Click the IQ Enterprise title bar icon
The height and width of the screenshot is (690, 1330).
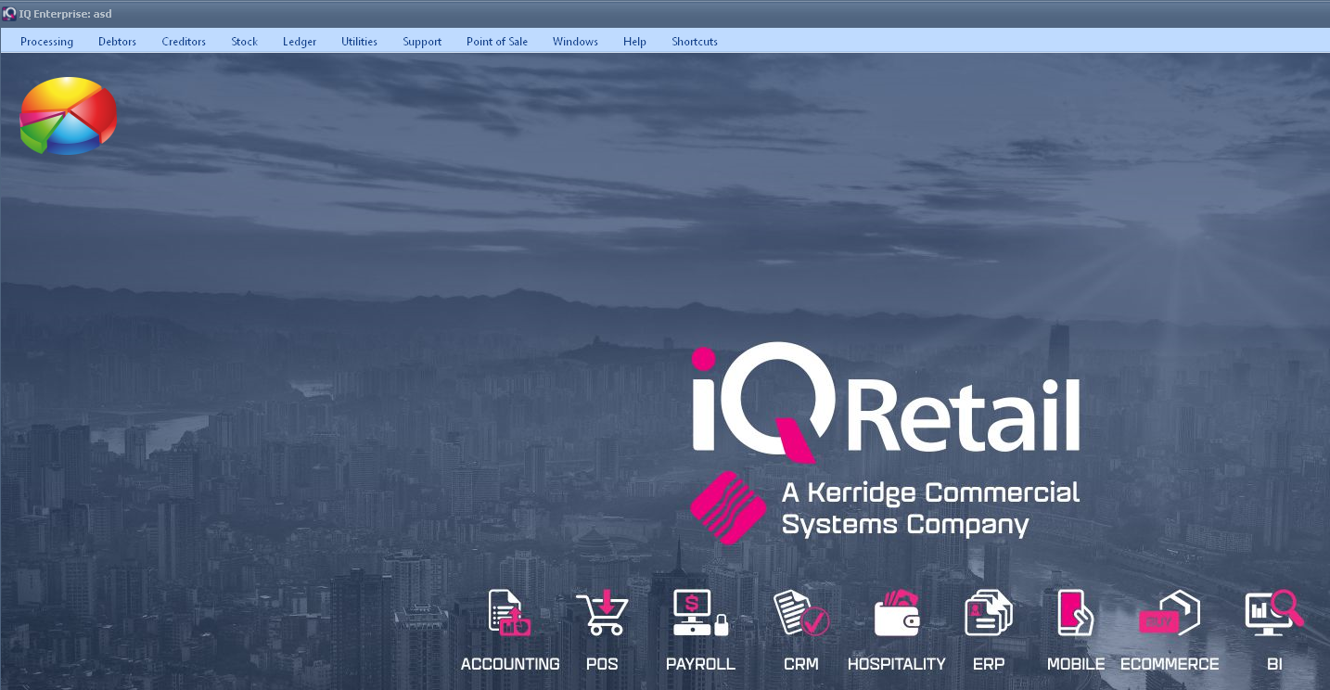coord(9,14)
